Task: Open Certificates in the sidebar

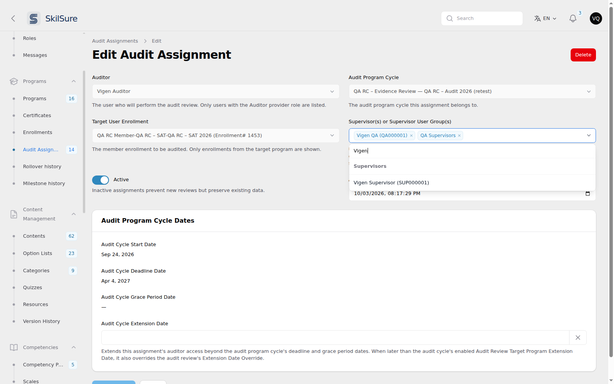Action: (37, 116)
